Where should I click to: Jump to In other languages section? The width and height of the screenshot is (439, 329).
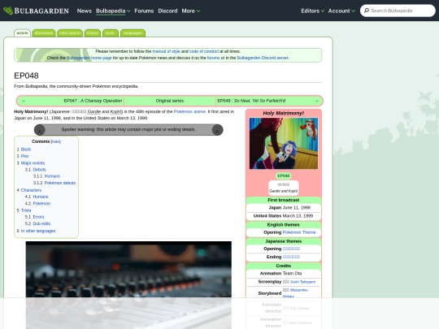[37, 231]
